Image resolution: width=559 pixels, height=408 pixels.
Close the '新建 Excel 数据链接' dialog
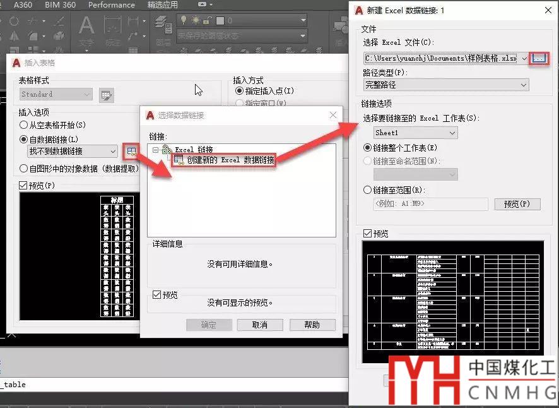click(x=548, y=10)
